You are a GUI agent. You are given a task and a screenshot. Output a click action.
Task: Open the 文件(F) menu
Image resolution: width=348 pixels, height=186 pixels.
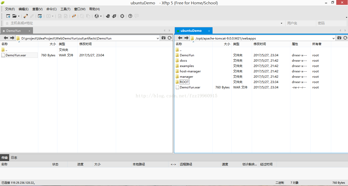10,9
